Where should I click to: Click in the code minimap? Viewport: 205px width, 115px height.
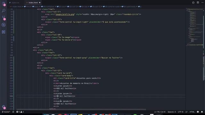tap(194, 27)
